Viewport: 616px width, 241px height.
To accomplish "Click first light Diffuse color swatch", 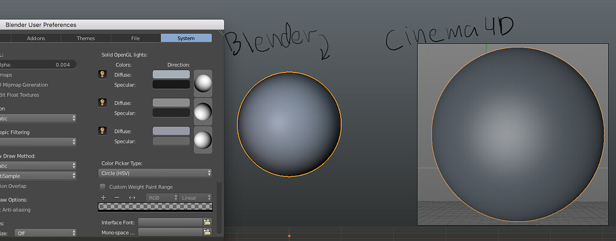I will (171, 74).
